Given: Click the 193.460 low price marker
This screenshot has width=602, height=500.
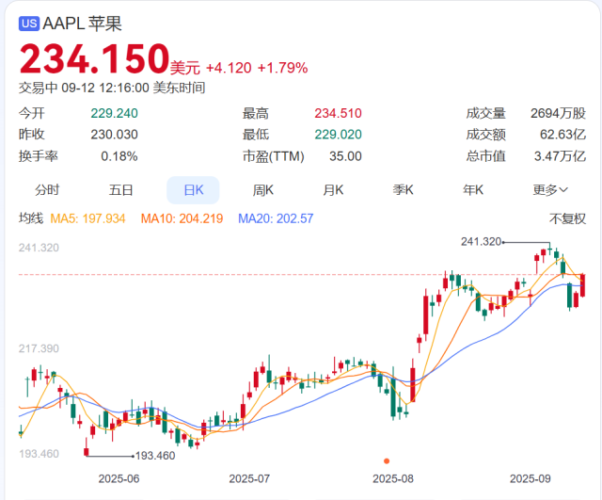Looking at the screenshot, I should point(155,456).
